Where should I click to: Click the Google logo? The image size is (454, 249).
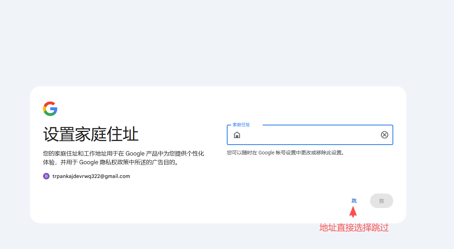[x=50, y=109]
